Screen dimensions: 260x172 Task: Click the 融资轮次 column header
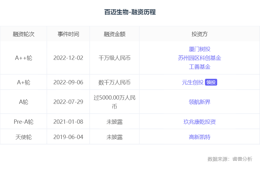click(24, 34)
